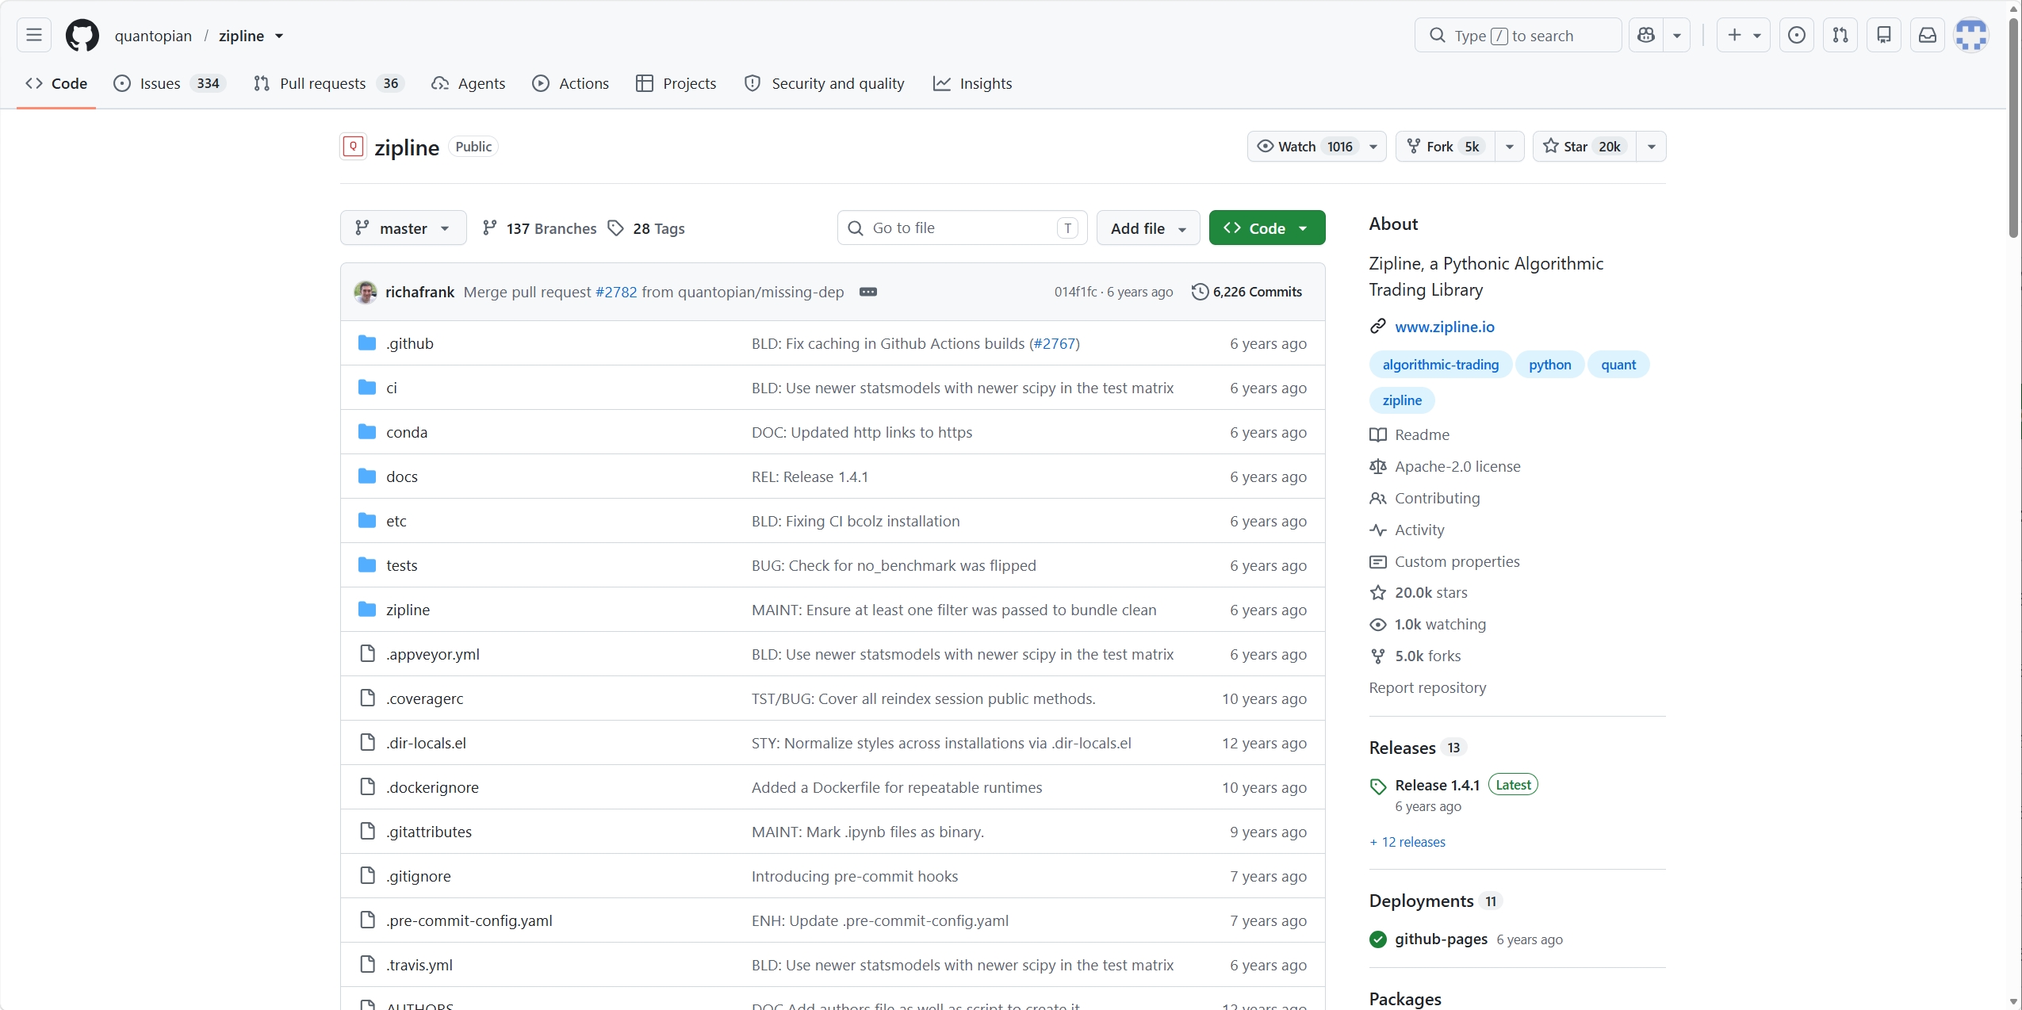Image resolution: width=2022 pixels, height=1010 pixels.
Task: Click the Report repository link
Action: tap(1427, 687)
